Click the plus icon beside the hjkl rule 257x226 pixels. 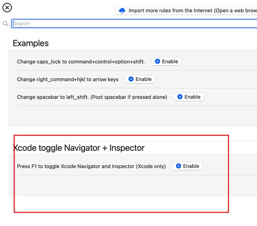pos(131,79)
